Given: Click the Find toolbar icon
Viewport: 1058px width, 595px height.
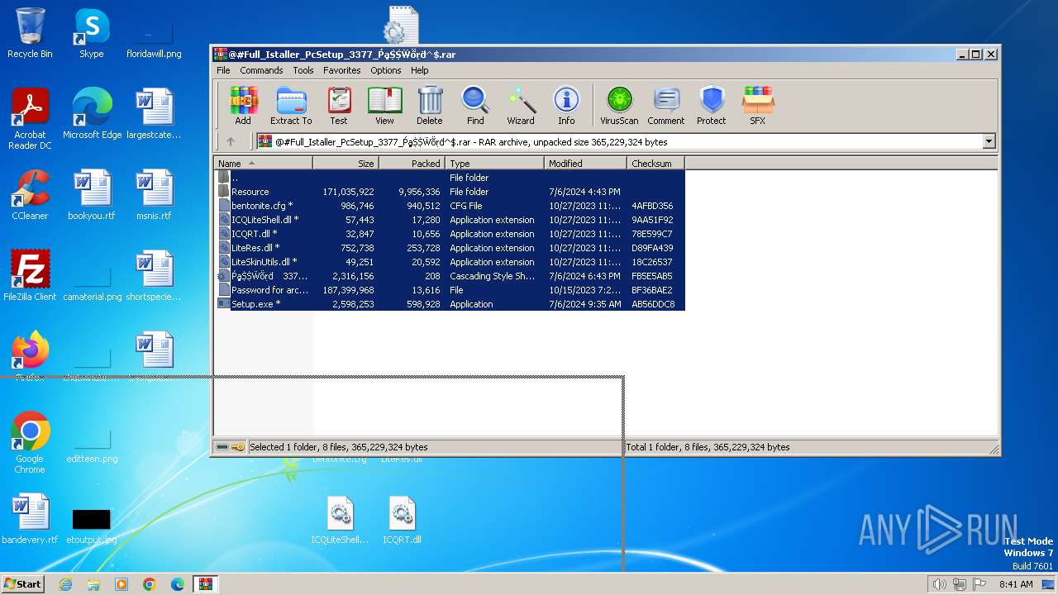Looking at the screenshot, I should [475, 105].
